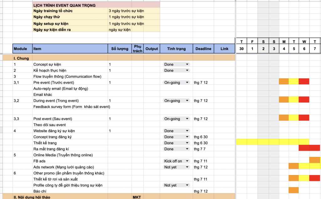This screenshot has width=321, height=199.
Task: Click the Link column header
Action: point(224,49)
